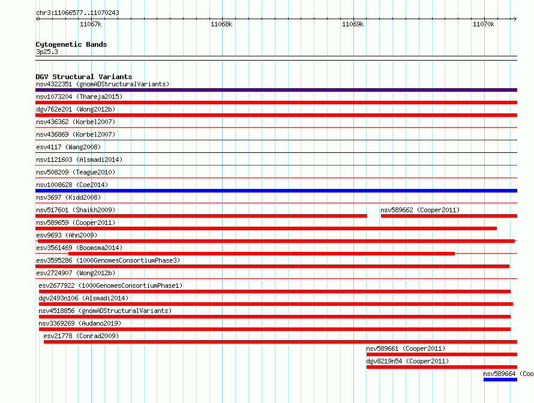Open the nsv436362 (Korbel2007) variant label
Image resolution: width=534 pixels, height=403 pixels.
tap(76, 122)
